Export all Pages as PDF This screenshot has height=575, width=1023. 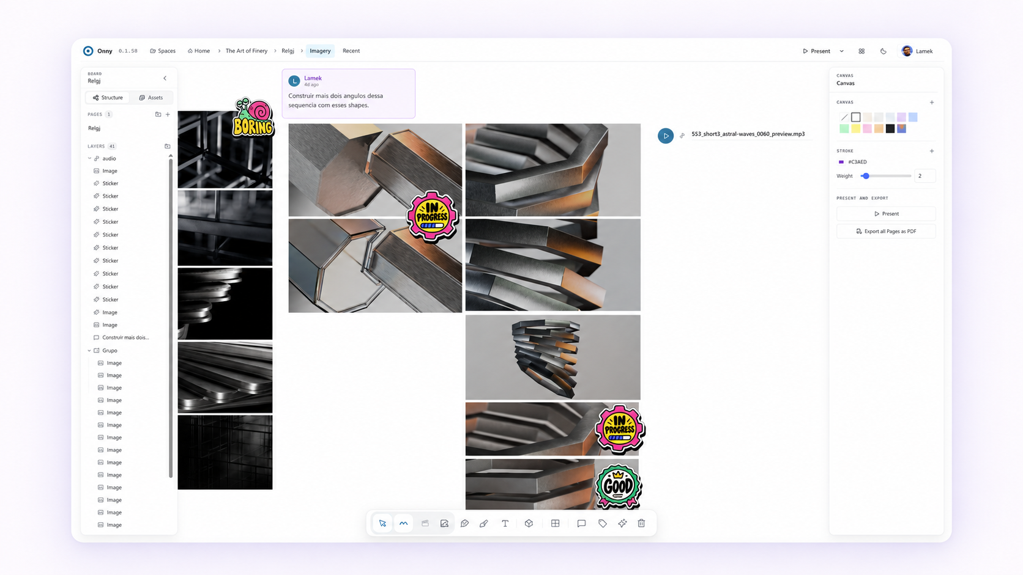pyautogui.click(x=886, y=232)
